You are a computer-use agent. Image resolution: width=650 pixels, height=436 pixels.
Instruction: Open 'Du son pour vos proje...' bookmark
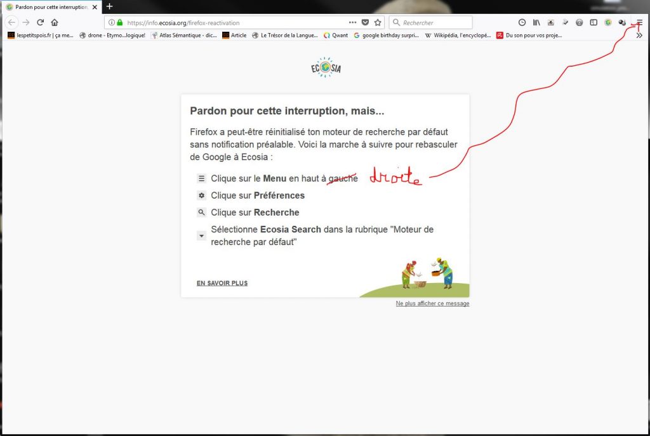(529, 36)
